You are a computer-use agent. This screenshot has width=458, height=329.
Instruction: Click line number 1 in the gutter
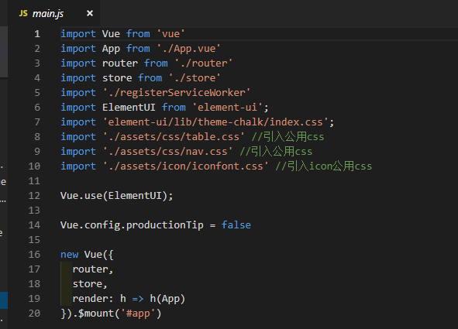point(37,34)
